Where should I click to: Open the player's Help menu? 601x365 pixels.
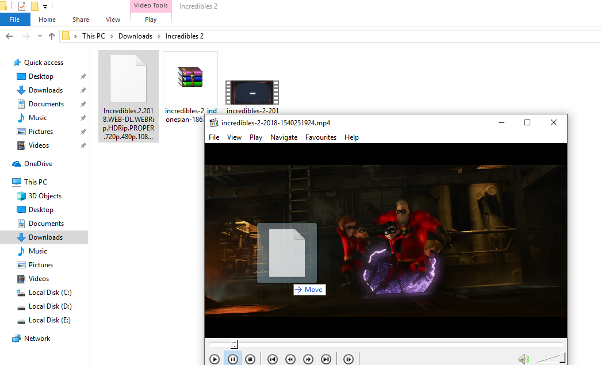click(351, 137)
